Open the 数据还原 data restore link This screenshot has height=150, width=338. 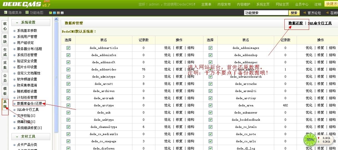click(x=296, y=23)
